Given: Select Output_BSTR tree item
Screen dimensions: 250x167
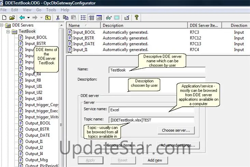Looking at the screenshot, I should [37, 129].
